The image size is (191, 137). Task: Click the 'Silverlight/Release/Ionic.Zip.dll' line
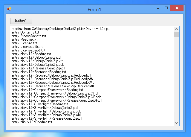[x=47, y=118]
